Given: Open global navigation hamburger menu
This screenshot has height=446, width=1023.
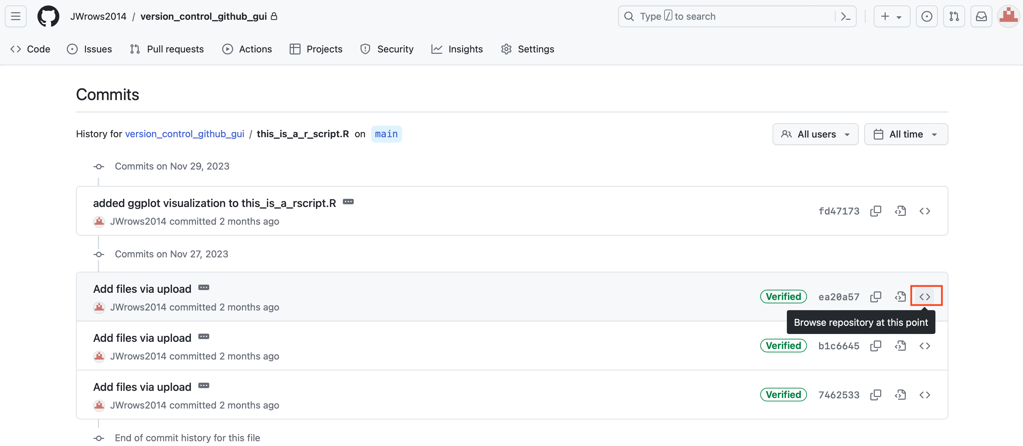Looking at the screenshot, I should pos(15,16).
